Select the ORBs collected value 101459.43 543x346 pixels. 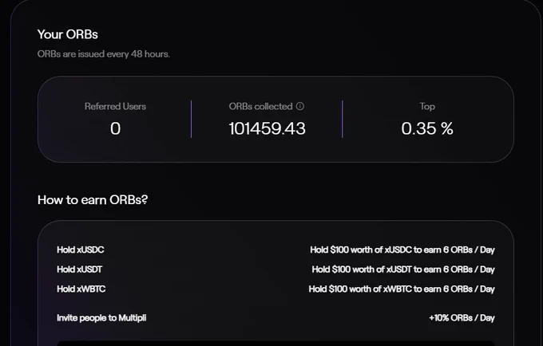pyautogui.click(x=267, y=128)
